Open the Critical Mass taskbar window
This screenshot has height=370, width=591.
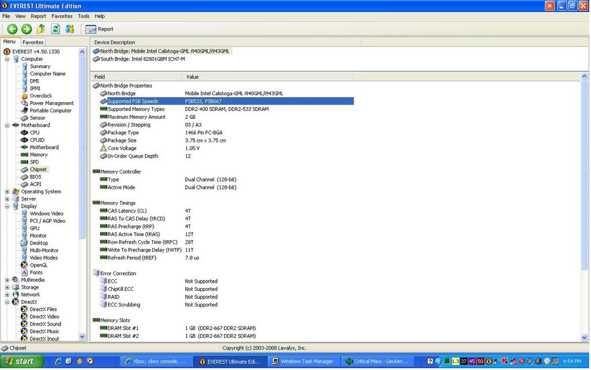click(378, 361)
